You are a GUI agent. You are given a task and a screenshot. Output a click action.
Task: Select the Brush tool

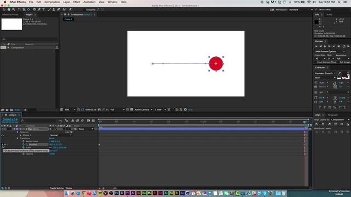click(49, 9)
